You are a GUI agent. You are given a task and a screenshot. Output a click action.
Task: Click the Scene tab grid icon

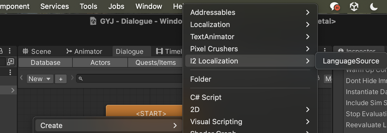point(25,51)
